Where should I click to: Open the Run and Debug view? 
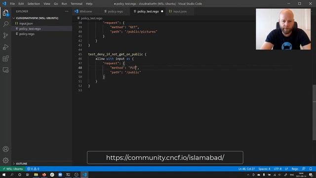5,47
